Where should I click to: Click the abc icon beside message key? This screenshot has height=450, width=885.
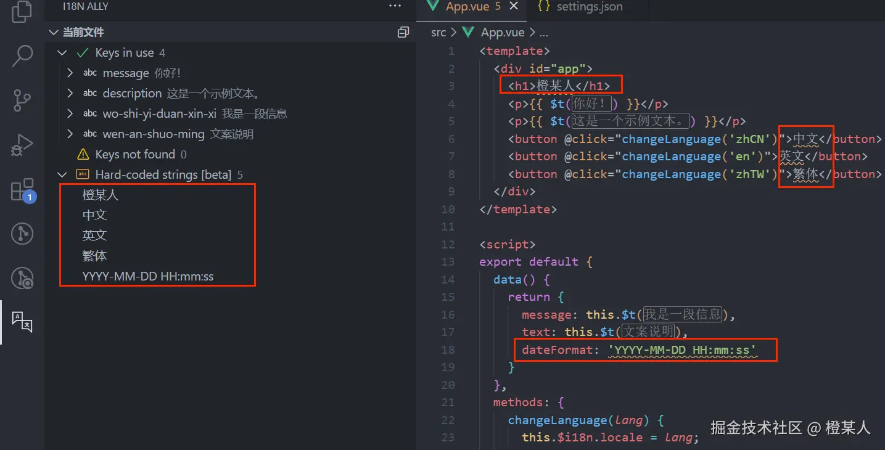pyautogui.click(x=90, y=73)
